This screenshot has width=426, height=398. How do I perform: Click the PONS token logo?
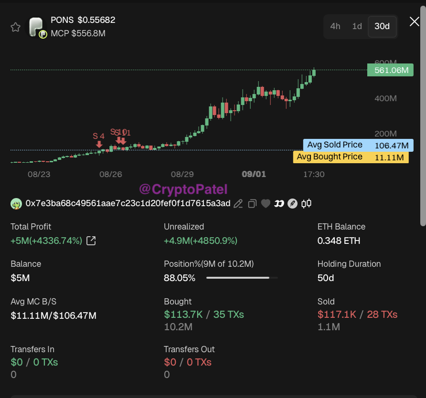[36, 27]
